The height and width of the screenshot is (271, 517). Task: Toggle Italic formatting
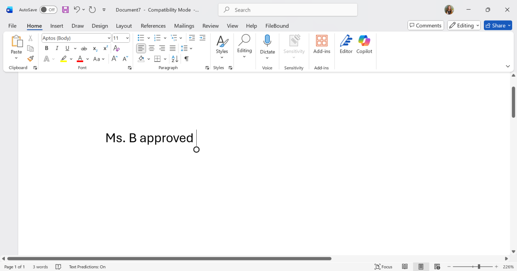(x=57, y=48)
